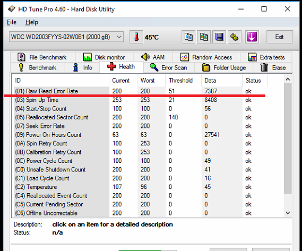The height and width of the screenshot is (251, 302).
Task: Click the HD Tune app icon in title bar
Action: 12,9
